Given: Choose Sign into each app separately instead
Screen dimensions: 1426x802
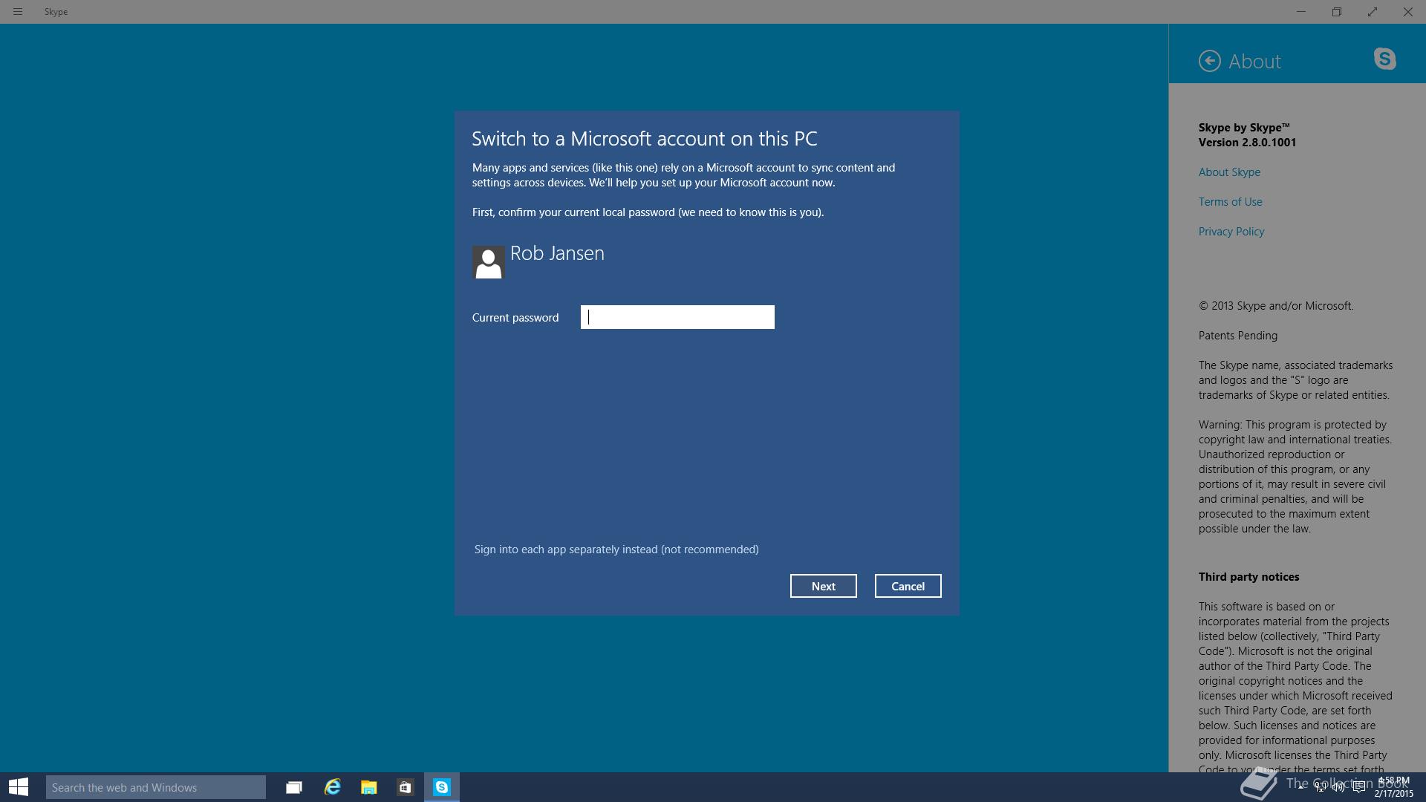Looking at the screenshot, I should [616, 550].
